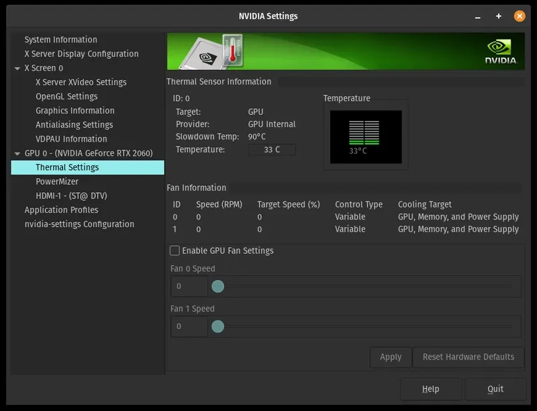Open Help at the window bottom
Screen dimensions: 537x411
430,389
